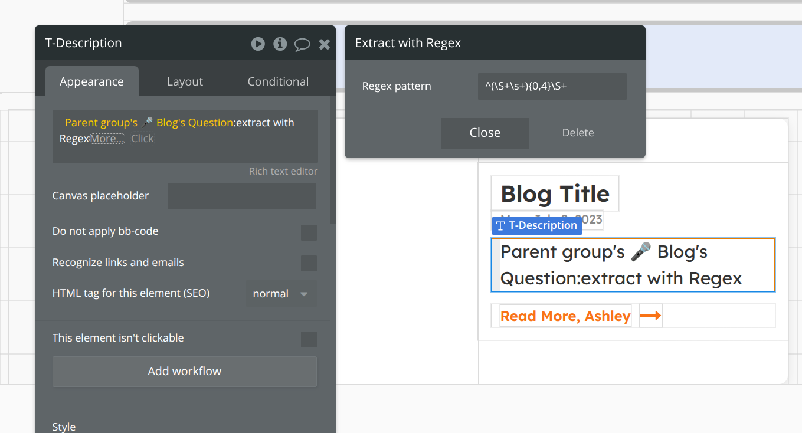Screen dimensions: 802x433
Task: Toggle Recognize links and emails checkbox
Action: coord(309,263)
